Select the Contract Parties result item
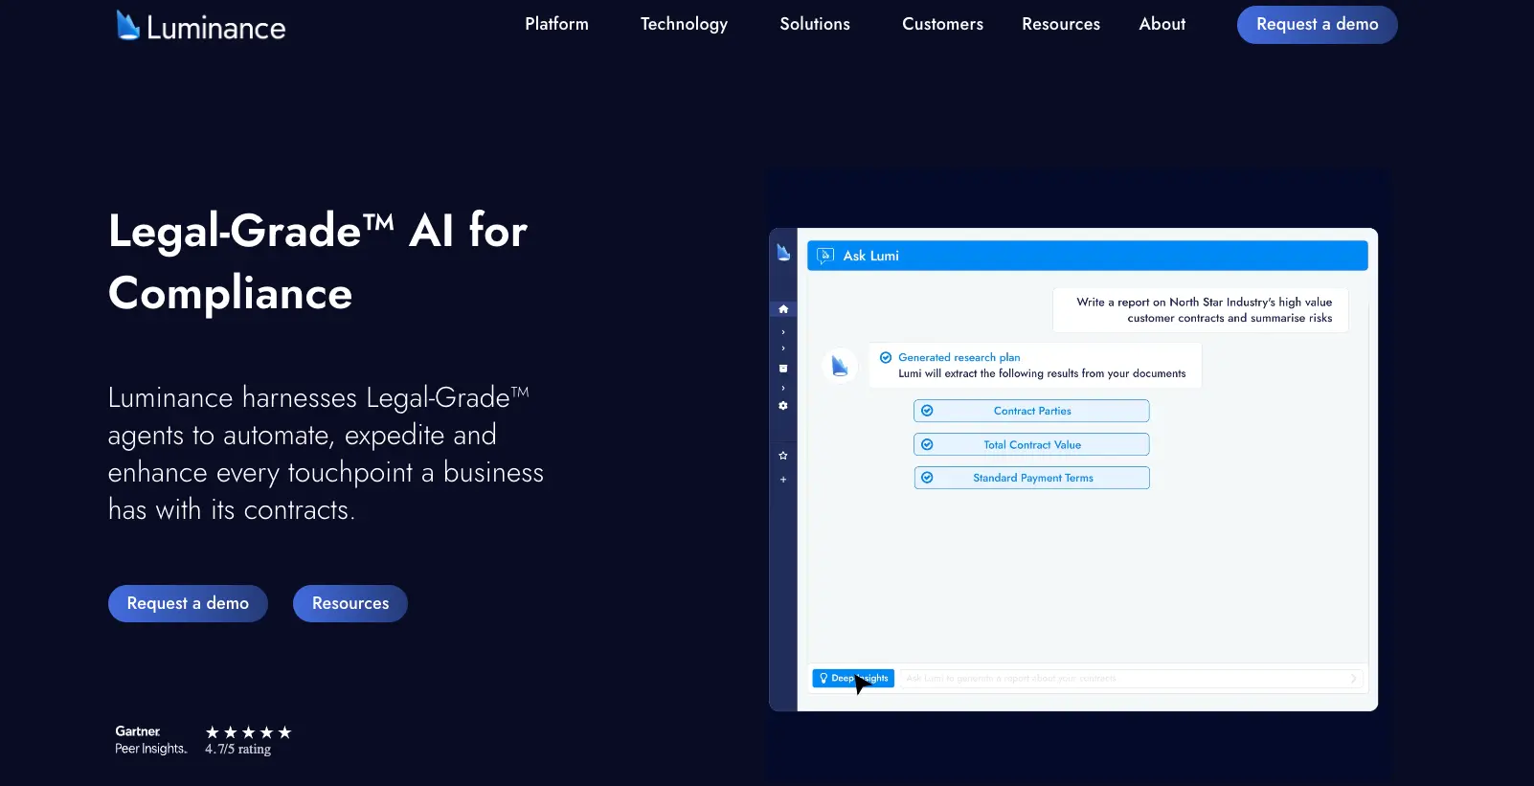This screenshot has width=1534, height=786. 1031,411
